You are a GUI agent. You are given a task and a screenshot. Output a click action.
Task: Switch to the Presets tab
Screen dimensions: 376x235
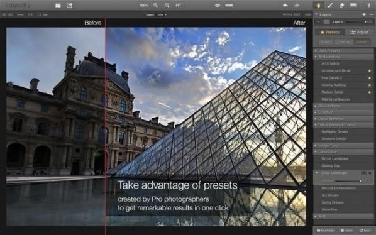329,32
